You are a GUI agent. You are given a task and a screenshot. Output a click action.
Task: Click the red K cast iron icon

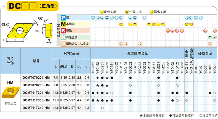click(x=63, y=31)
